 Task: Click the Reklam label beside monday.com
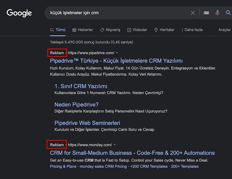click(57, 145)
